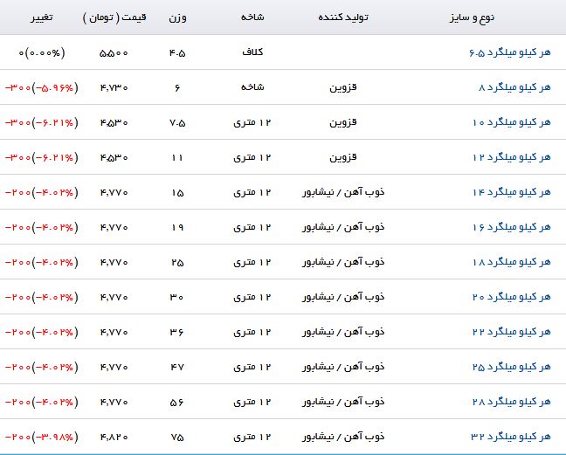Select price ۴,۷۳۰ in میلگرد ۸ row
566x455 pixels.
pyautogui.click(x=114, y=88)
